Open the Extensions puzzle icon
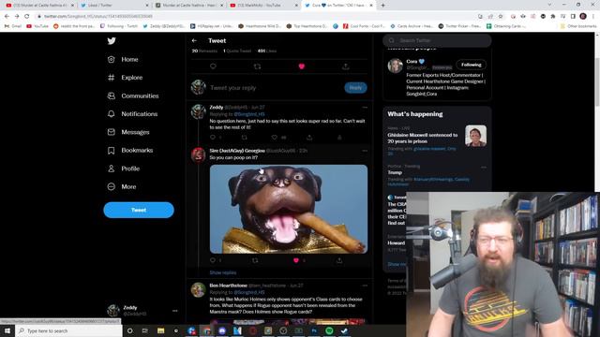Viewport: 600px width, 337px height. click(553, 17)
